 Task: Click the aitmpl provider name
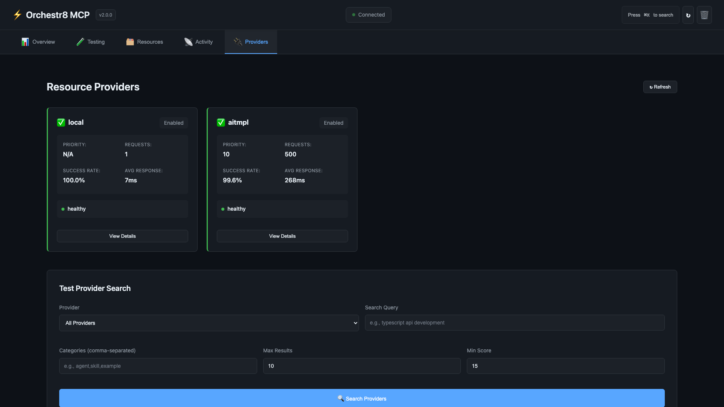coord(238,122)
